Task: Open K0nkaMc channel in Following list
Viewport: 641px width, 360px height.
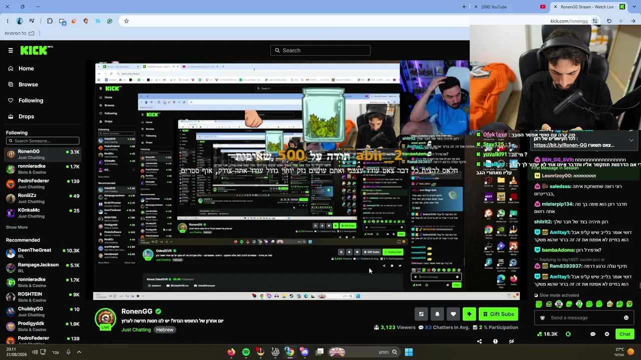Action: pyautogui.click(x=43, y=212)
